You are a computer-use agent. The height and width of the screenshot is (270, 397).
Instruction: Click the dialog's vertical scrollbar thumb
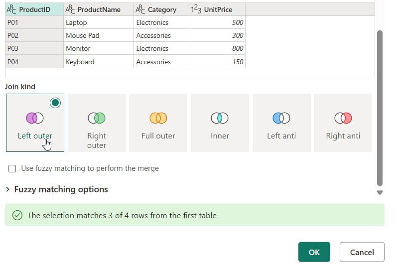380,109
